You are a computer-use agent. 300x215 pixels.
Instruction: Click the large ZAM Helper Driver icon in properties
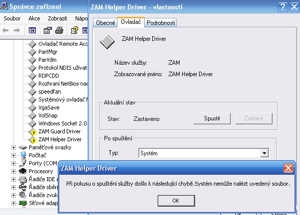click(107, 42)
